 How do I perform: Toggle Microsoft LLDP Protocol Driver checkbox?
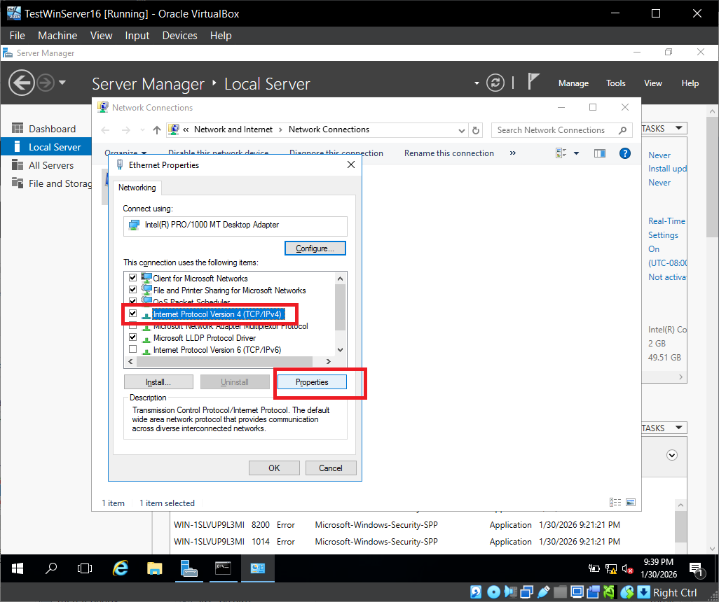pos(132,337)
